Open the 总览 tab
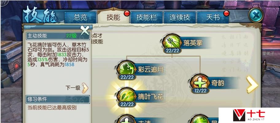The width and height of the screenshot is (280, 123). tap(80, 18)
